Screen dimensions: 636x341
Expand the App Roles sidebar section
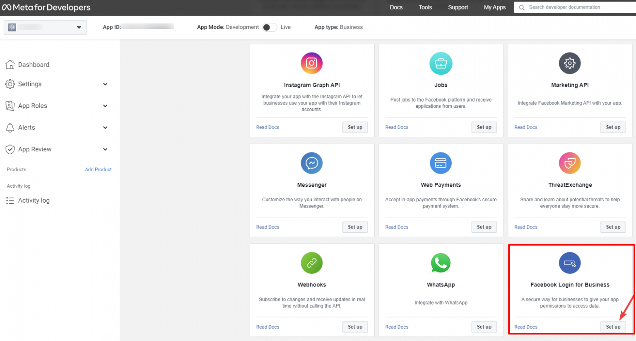pyautogui.click(x=105, y=106)
